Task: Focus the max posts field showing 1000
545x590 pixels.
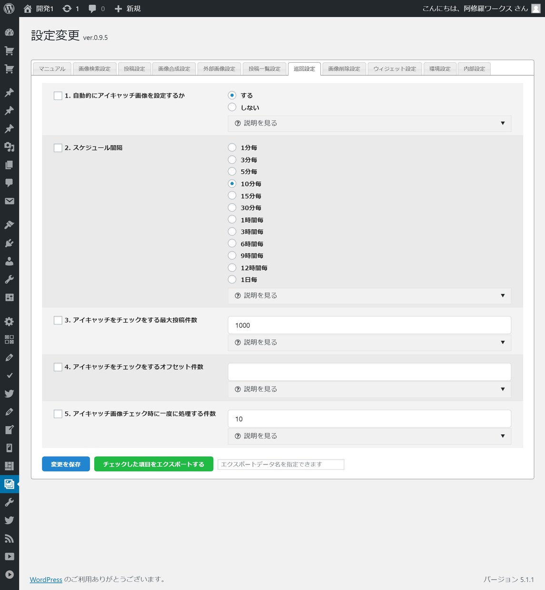Action: (369, 325)
